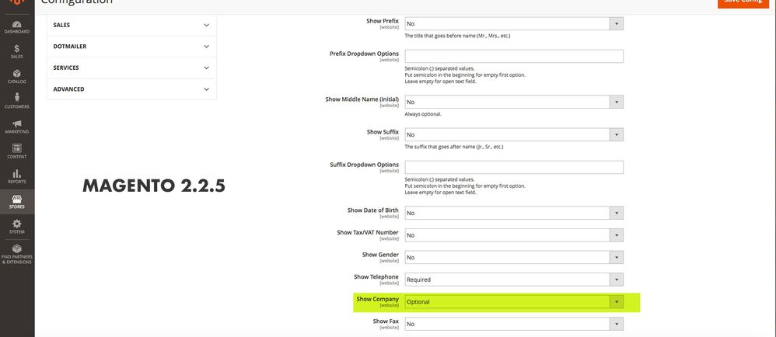Screen dimensions: 776x337
Task: Open the Show Telephone dropdown
Action: pyautogui.click(x=514, y=280)
